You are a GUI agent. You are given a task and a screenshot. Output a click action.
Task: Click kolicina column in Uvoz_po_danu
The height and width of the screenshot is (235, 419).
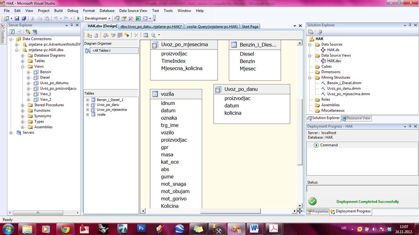coord(233,113)
